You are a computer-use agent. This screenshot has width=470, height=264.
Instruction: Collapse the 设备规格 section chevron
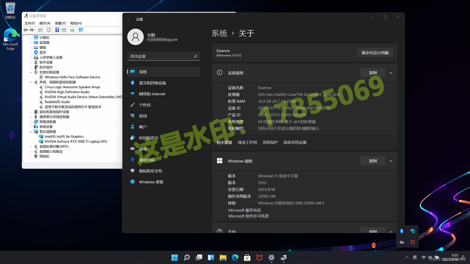(391, 73)
